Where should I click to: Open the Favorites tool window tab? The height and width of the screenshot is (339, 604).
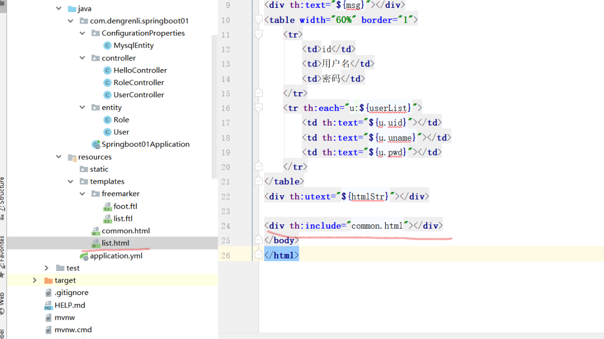coord(3,256)
